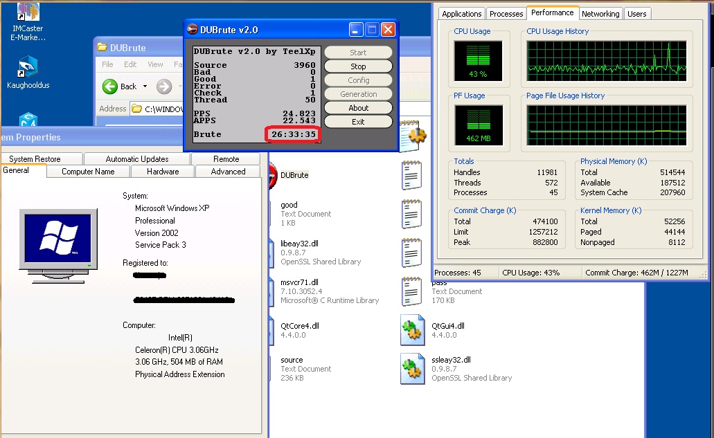Image resolution: width=714 pixels, height=438 pixels.
Task: Open the Networking tab in Task Manager
Action: pyautogui.click(x=600, y=14)
